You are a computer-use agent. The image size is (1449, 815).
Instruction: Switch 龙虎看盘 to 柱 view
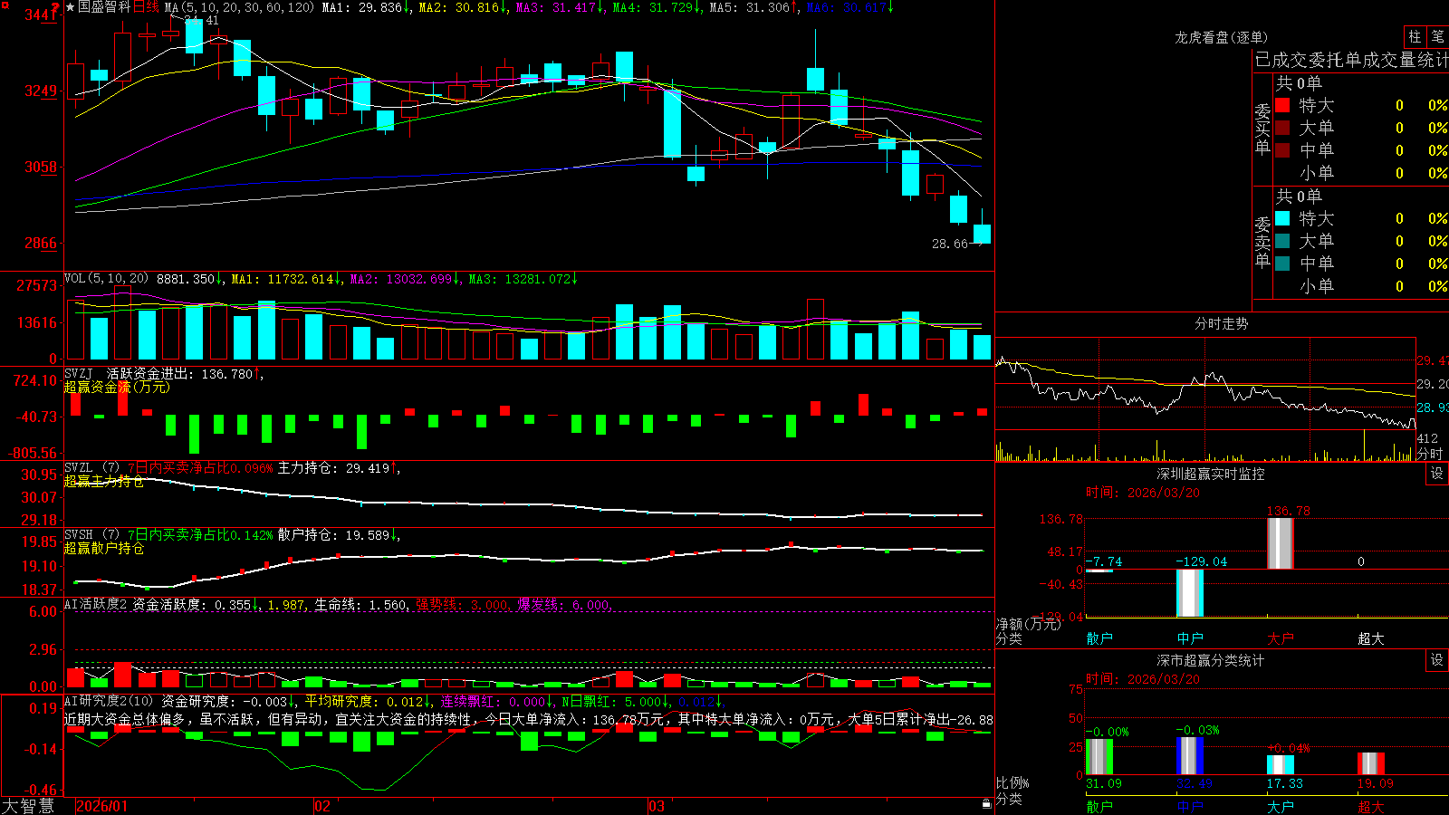pos(1415,37)
